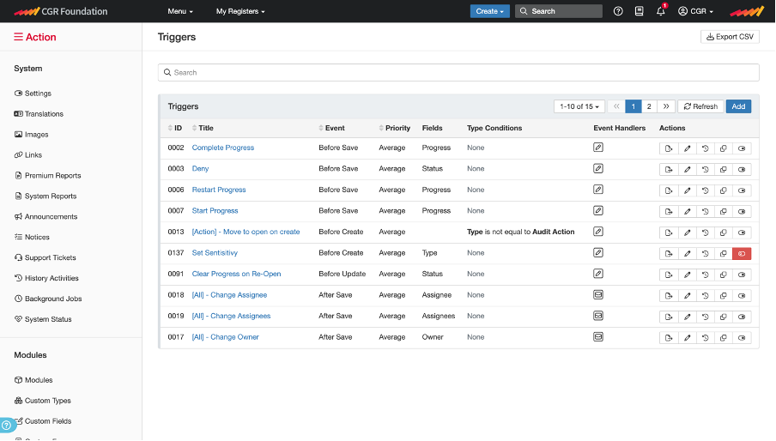Disable the Deny trigger toggle
Viewport: 776px width, 441px height.
pyautogui.click(x=742, y=170)
